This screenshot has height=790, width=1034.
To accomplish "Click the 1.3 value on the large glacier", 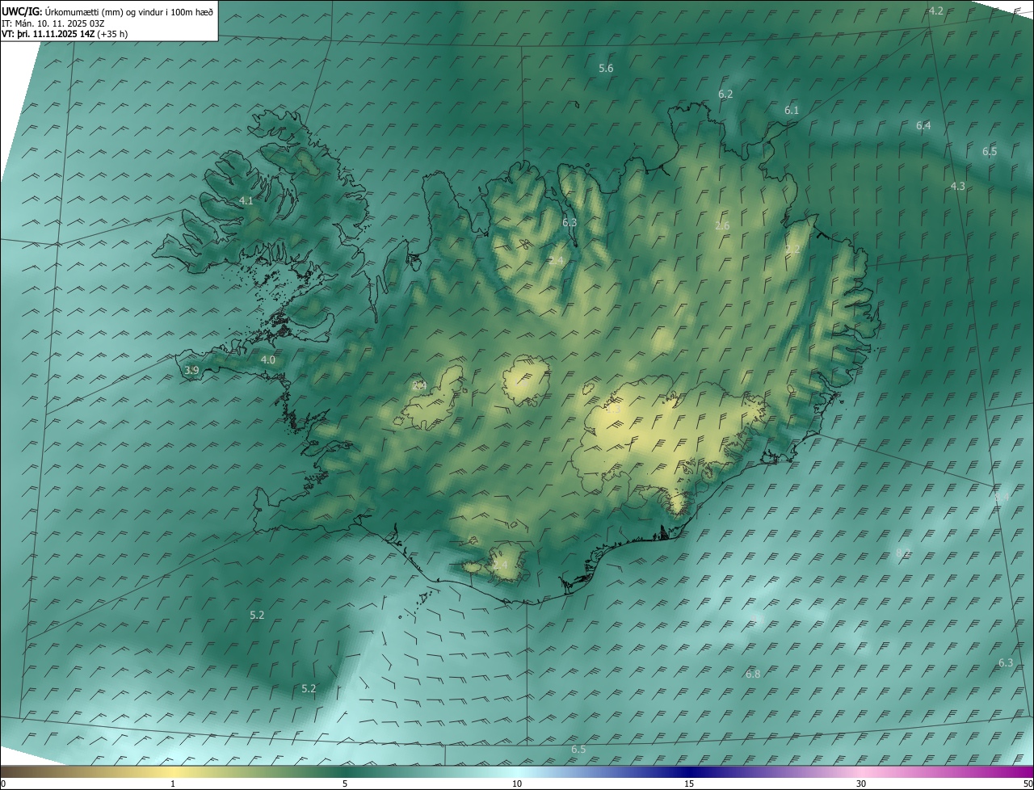I will (x=613, y=410).
